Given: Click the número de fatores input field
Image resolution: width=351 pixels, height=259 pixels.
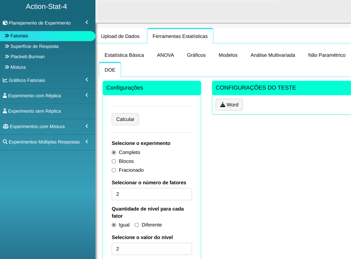Looking at the screenshot, I should coord(152,194).
